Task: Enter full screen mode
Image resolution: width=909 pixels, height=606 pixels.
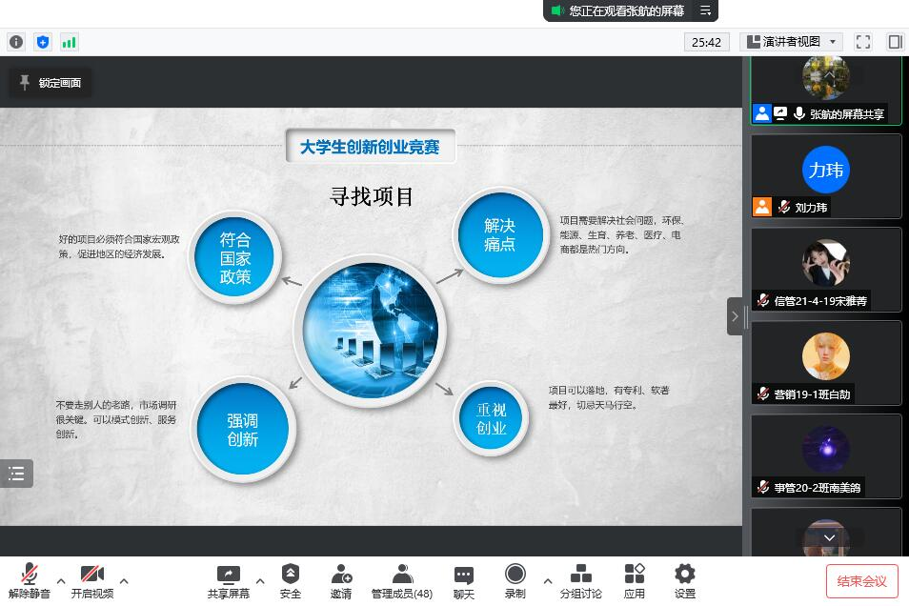Action: pyautogui.click(x=863, y=42)
